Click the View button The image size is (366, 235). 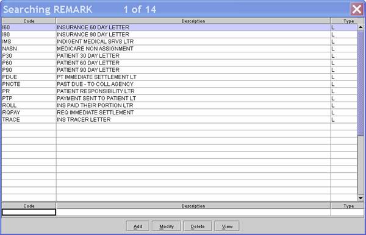[x=227, y=226]
